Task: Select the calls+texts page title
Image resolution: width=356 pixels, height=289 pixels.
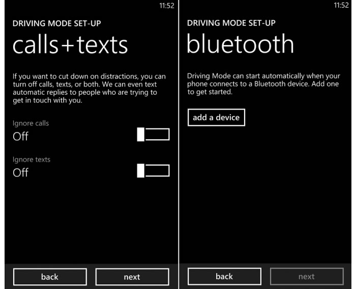Action: (x=70, y=45)
